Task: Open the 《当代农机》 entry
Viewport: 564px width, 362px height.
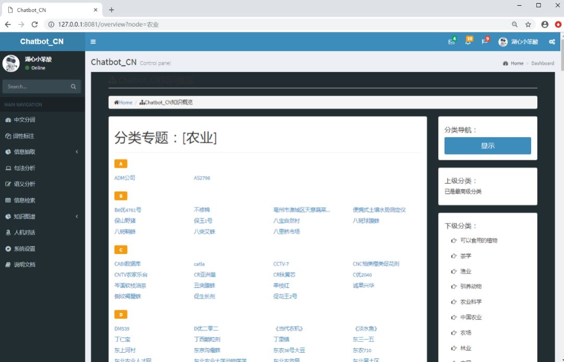Action: click(289, 329)
